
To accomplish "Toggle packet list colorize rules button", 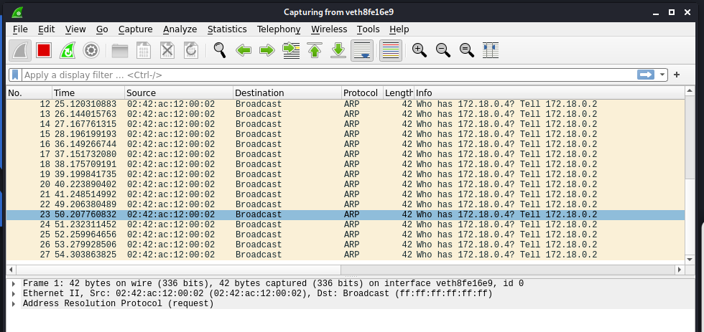I will [x=391, y=51].
